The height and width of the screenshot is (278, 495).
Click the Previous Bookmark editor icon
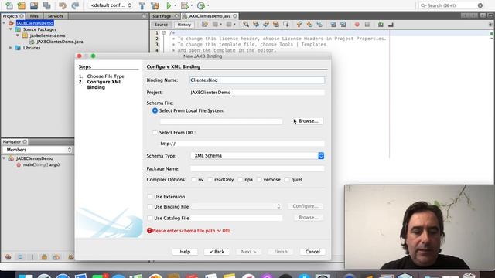tap(299, 24)
